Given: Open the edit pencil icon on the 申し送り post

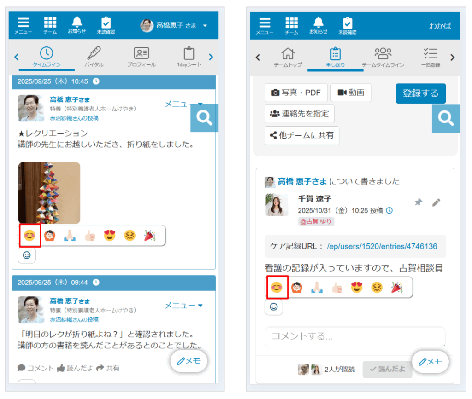Looking at the screenshot, I should click(436, 202).
